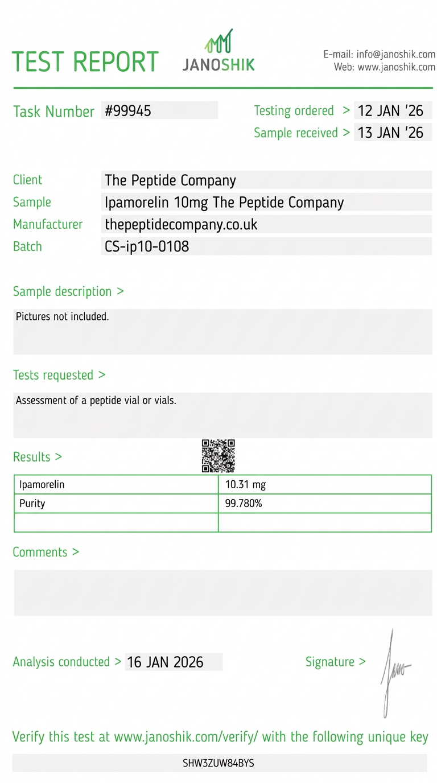This screenshot has height=783, width=437.
Task: Click the Tests requested text box
Action: (x=222, y=415)
